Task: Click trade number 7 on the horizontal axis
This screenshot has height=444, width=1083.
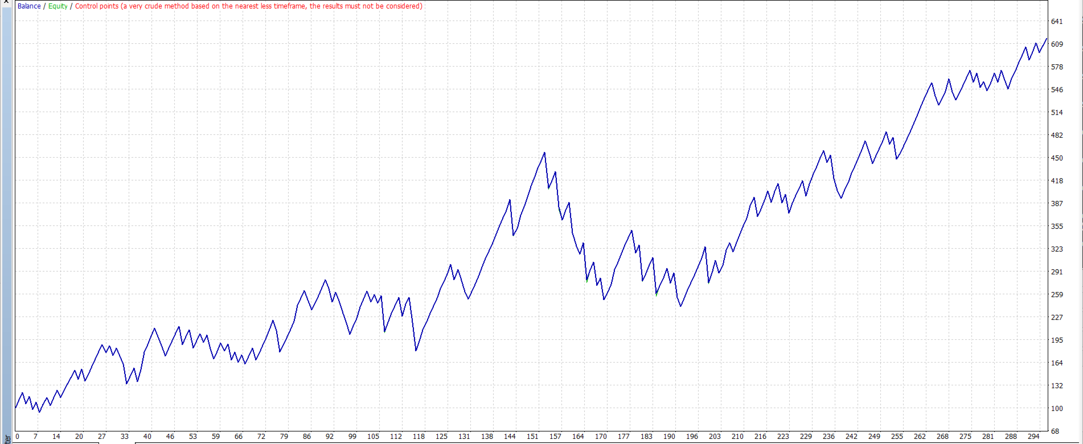Action: coord(35,437)
